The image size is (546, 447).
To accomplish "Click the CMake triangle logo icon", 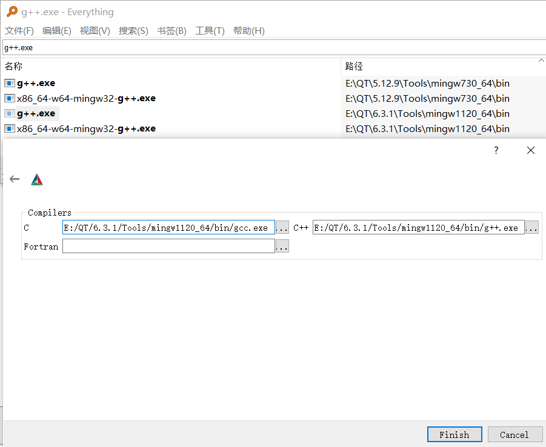I will click(37, 180).
